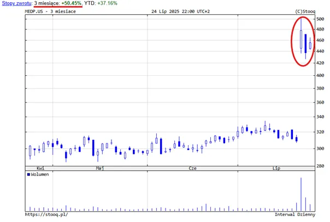
Task: Click the 'Lip' month label
Action: coord(276,168)
